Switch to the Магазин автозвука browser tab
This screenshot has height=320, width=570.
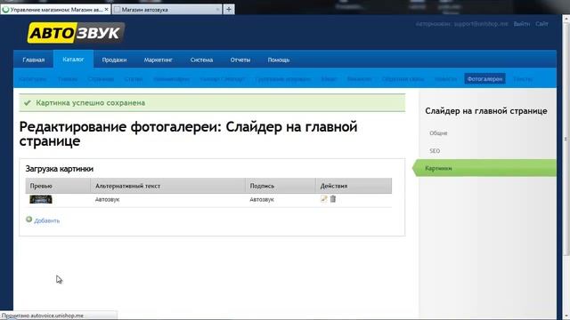tap(167, 10)
